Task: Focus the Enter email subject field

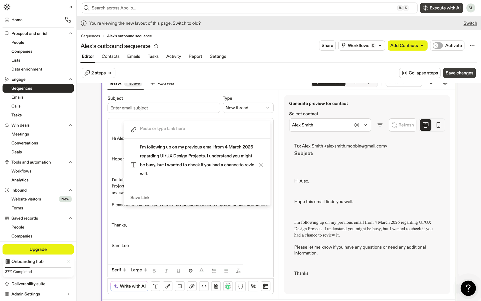Action: [x=164, y=108]
